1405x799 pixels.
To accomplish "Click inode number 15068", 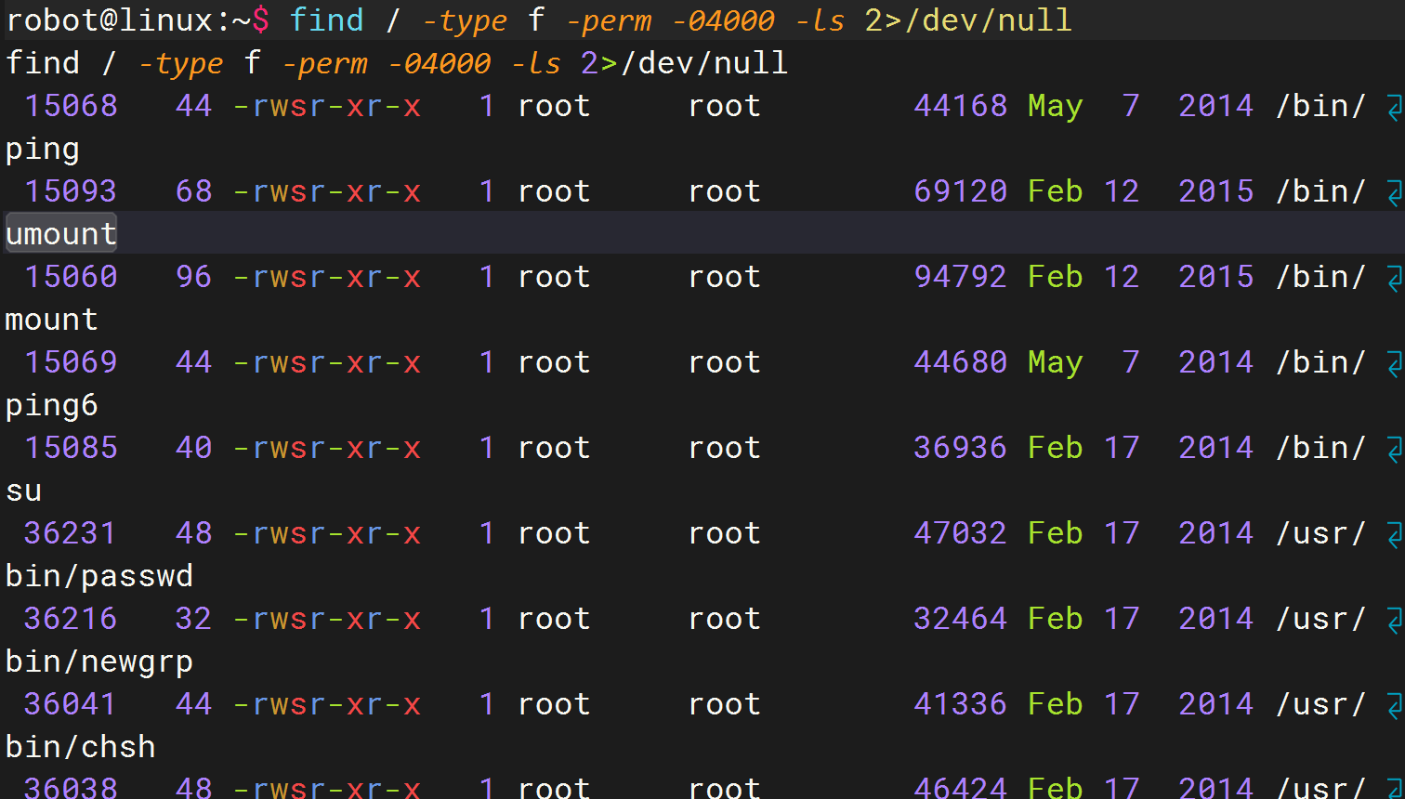I will click(71, 106).
